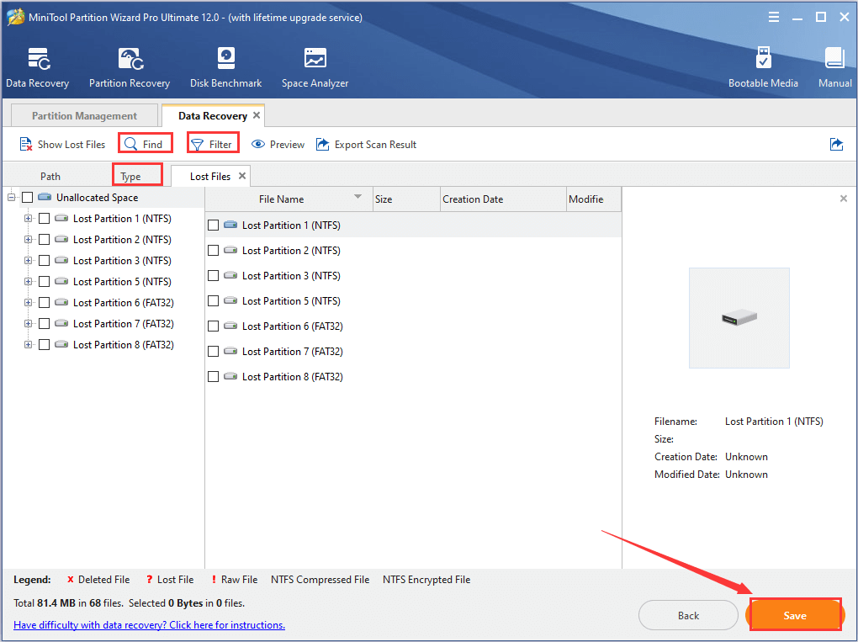Click the Raw File legend entry
The image size is (858, 642).
[234, 579]
